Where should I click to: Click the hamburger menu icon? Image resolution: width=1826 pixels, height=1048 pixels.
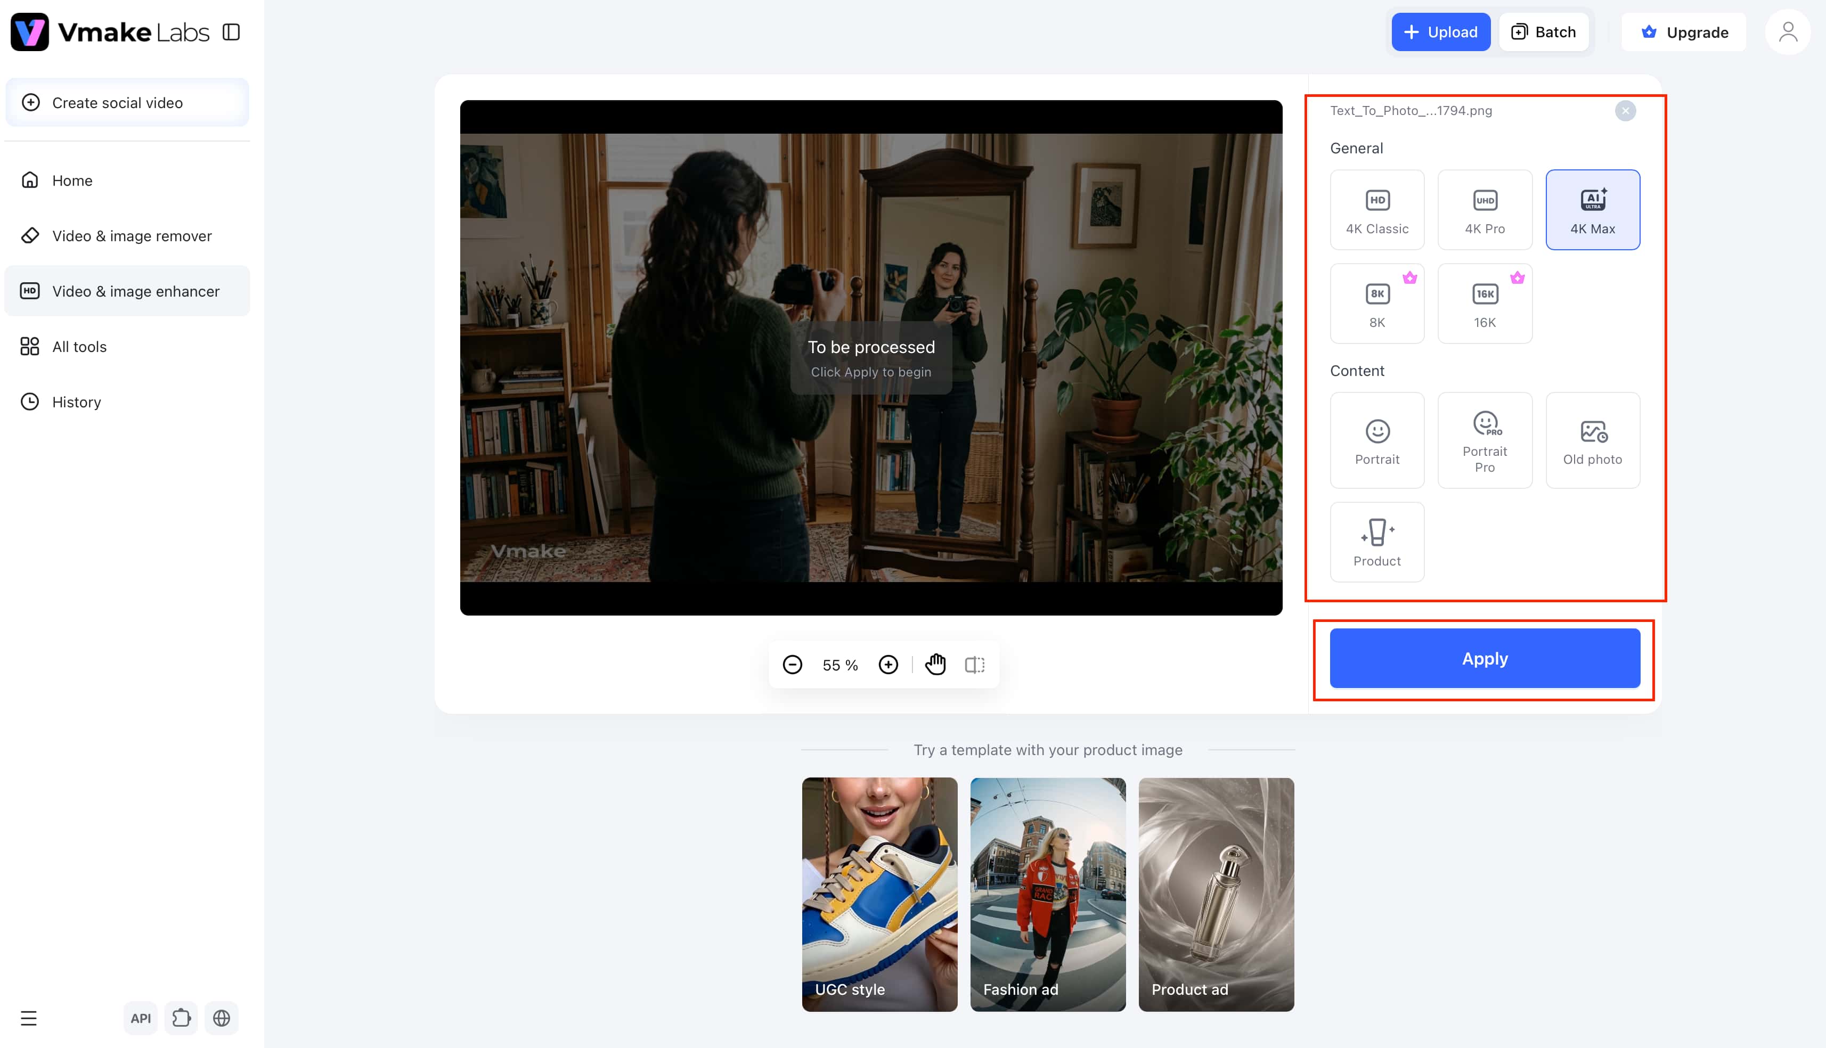pyautogui.click(x=29, y=1018)
